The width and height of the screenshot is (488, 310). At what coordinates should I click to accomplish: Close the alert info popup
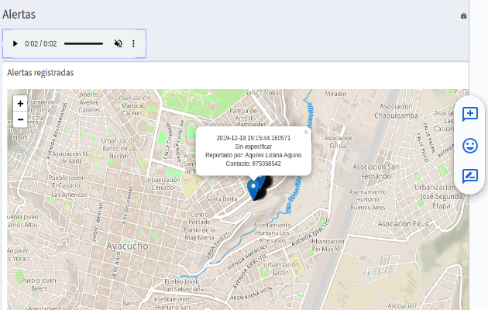(x=306, y=133)
